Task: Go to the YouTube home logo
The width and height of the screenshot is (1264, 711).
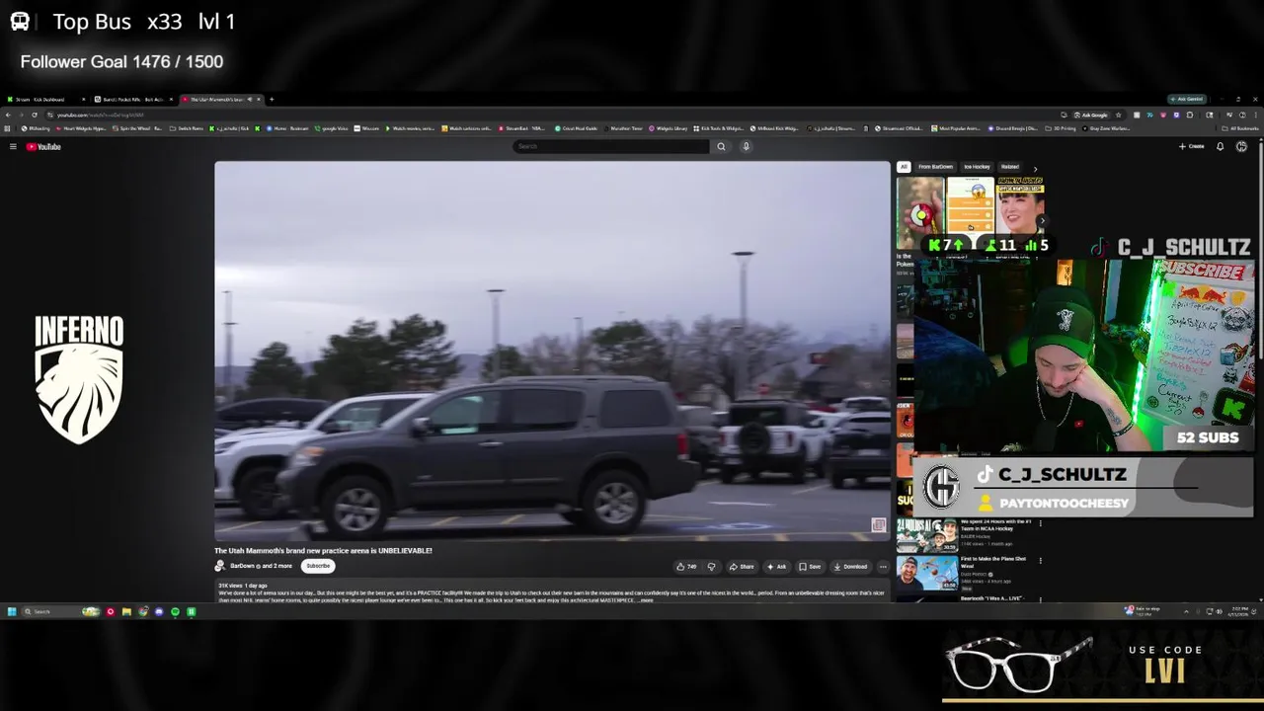Action: tap(43, 146)
